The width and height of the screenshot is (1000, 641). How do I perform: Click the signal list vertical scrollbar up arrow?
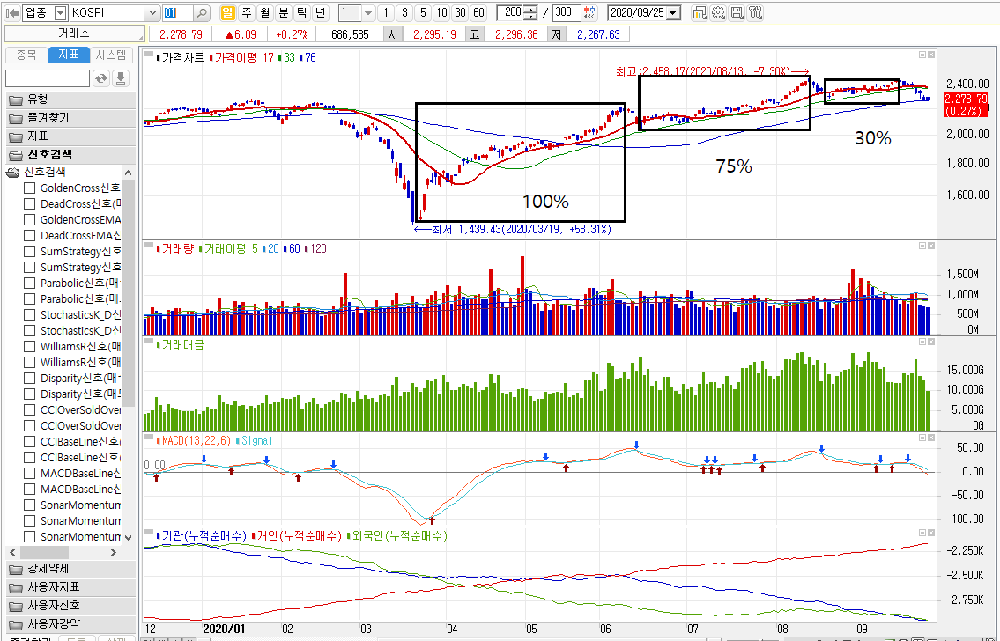pos(128,173)
